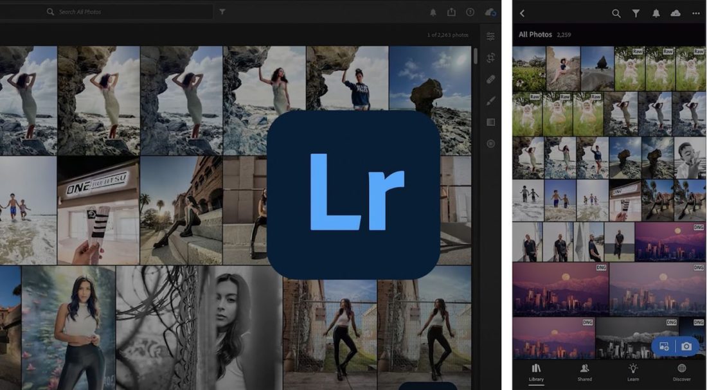707x390 pixels.
Task: Collapse back with the left chevron
Action: coord(523,13)
